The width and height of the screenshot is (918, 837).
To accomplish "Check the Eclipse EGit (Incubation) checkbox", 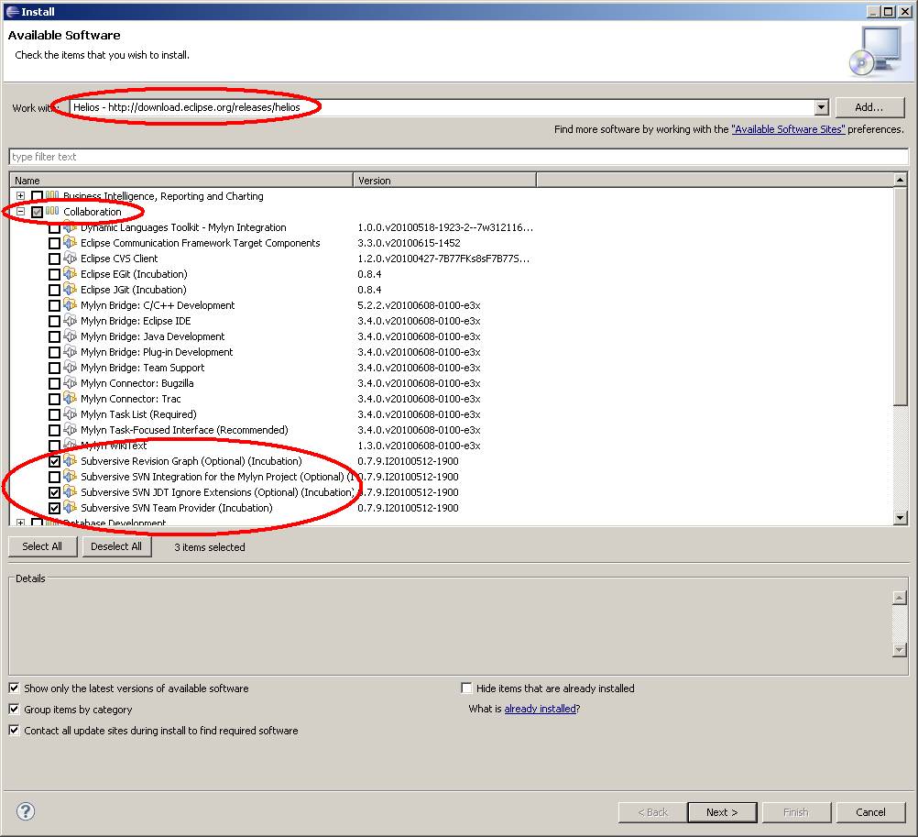I will 54,274.
